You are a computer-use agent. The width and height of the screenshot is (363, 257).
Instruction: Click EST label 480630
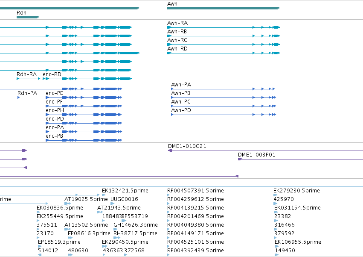[x=78, y=251]
